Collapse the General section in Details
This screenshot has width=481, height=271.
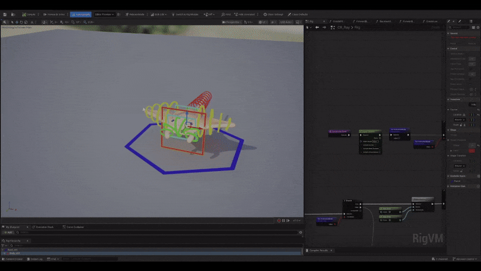448,34
